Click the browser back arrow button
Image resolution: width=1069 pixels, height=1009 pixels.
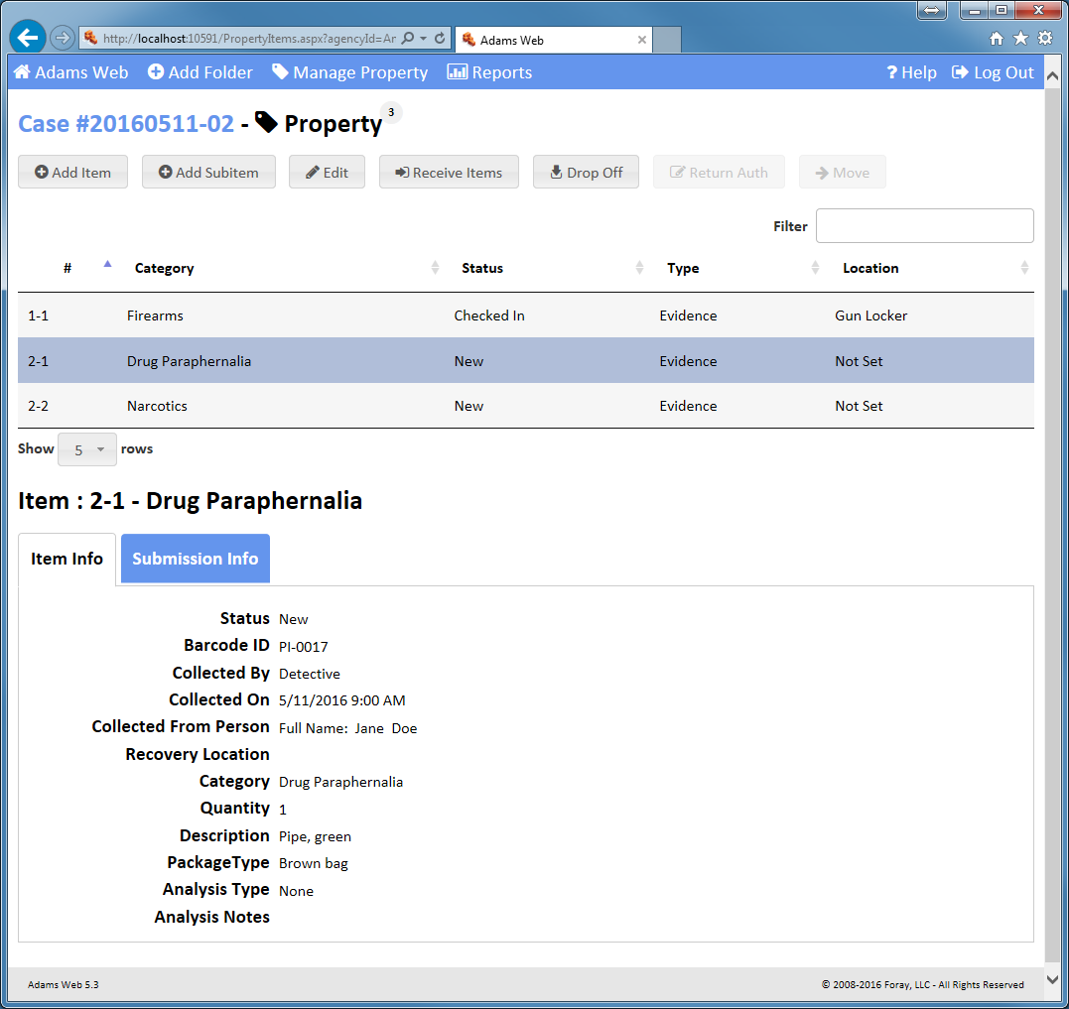(x=28, y=39)
